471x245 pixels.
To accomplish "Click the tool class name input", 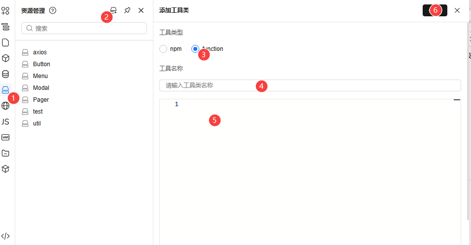I will point(310,85).
